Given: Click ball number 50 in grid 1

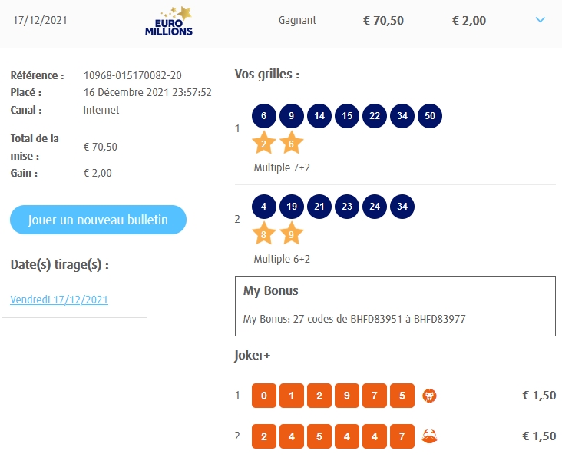Looking at the screenshot, I should tap(430, 117).
